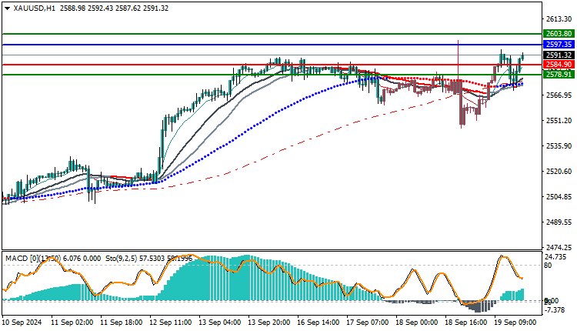This screenshot has width=577, height=331.
Task: Select the 24.735 indicator scale value
Action: pos(555,256)
